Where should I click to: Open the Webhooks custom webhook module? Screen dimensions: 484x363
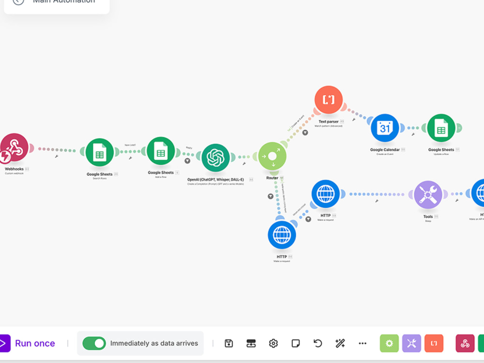tap(15, 148)
